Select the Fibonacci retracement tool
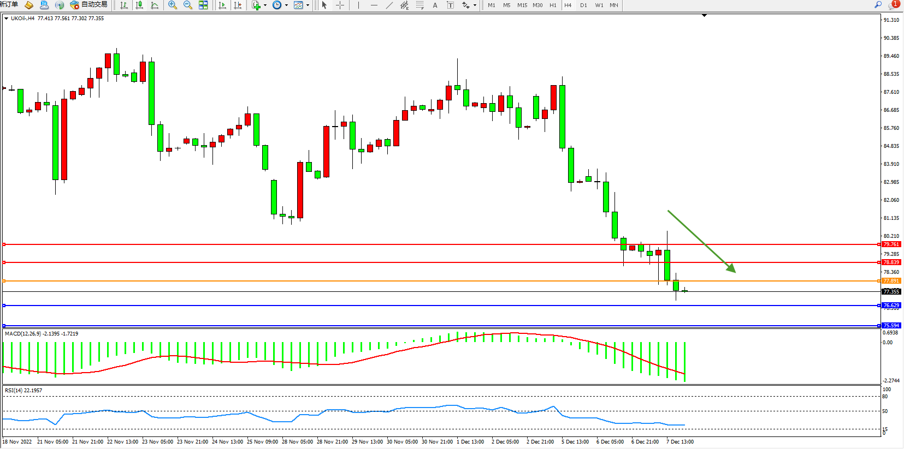This screenshot has height=449, width=904. pos(419,5)
